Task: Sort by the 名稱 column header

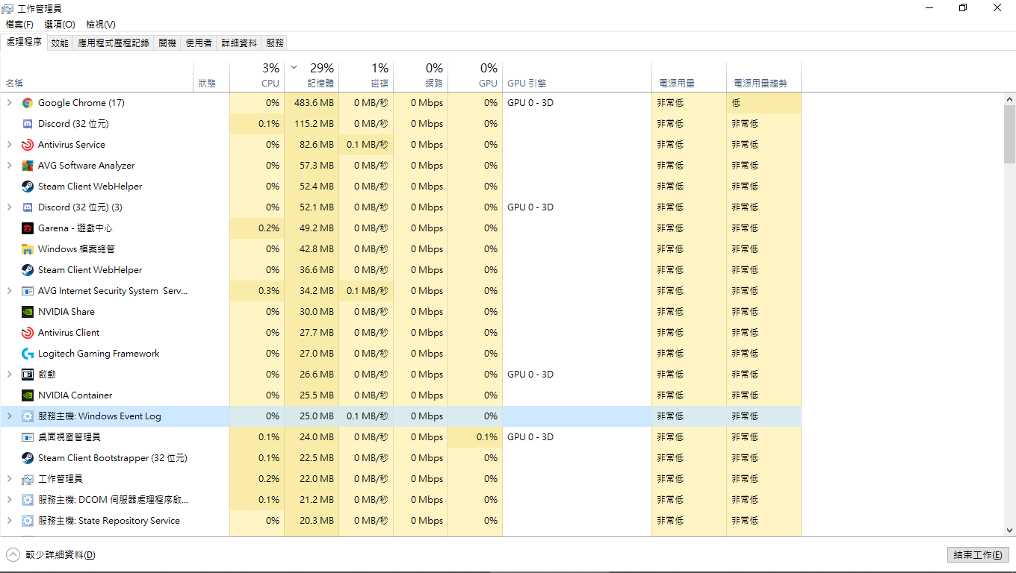Action: 97,76
